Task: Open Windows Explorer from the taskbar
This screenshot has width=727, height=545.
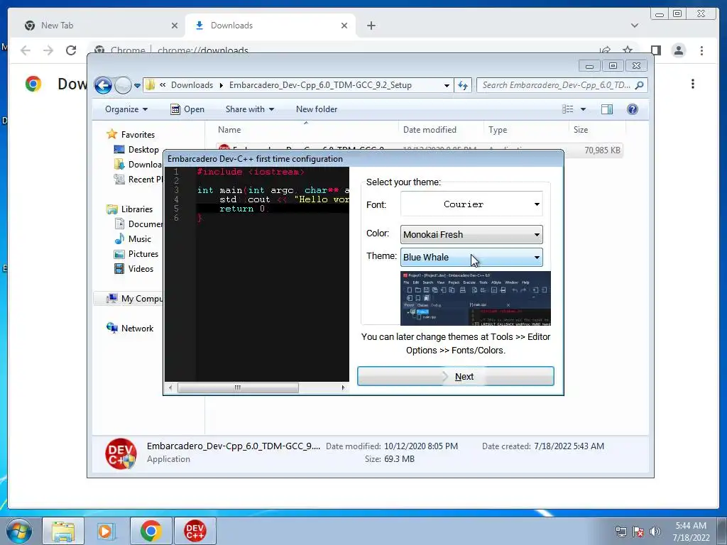Action: [x=63, y=531]
